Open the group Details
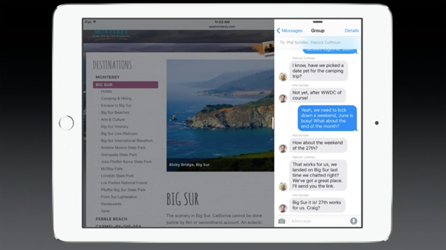This screenshot has height=250, width=446. (352, 31)
